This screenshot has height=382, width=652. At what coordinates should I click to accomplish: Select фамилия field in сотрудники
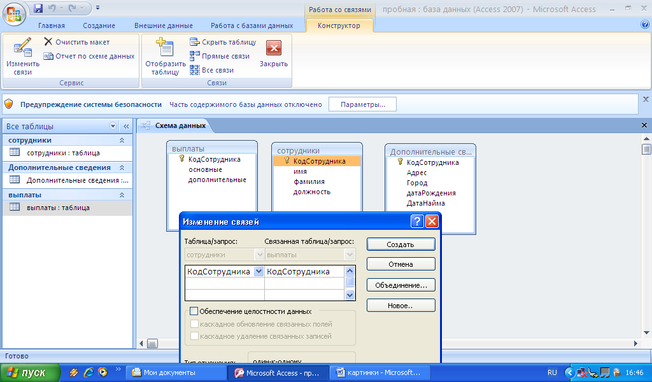(309, 181)
